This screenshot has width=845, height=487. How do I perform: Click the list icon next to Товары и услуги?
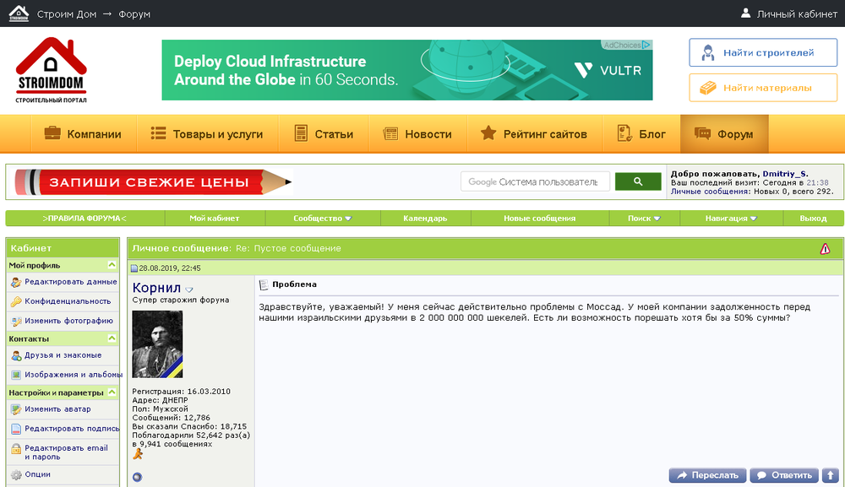[x=158, y=133]
